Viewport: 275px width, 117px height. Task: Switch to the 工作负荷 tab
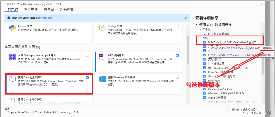11,9
